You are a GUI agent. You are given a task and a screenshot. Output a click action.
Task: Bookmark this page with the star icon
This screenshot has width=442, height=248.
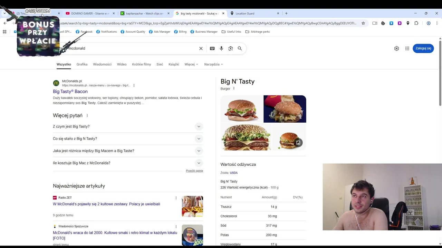click(x=363, y=23)
